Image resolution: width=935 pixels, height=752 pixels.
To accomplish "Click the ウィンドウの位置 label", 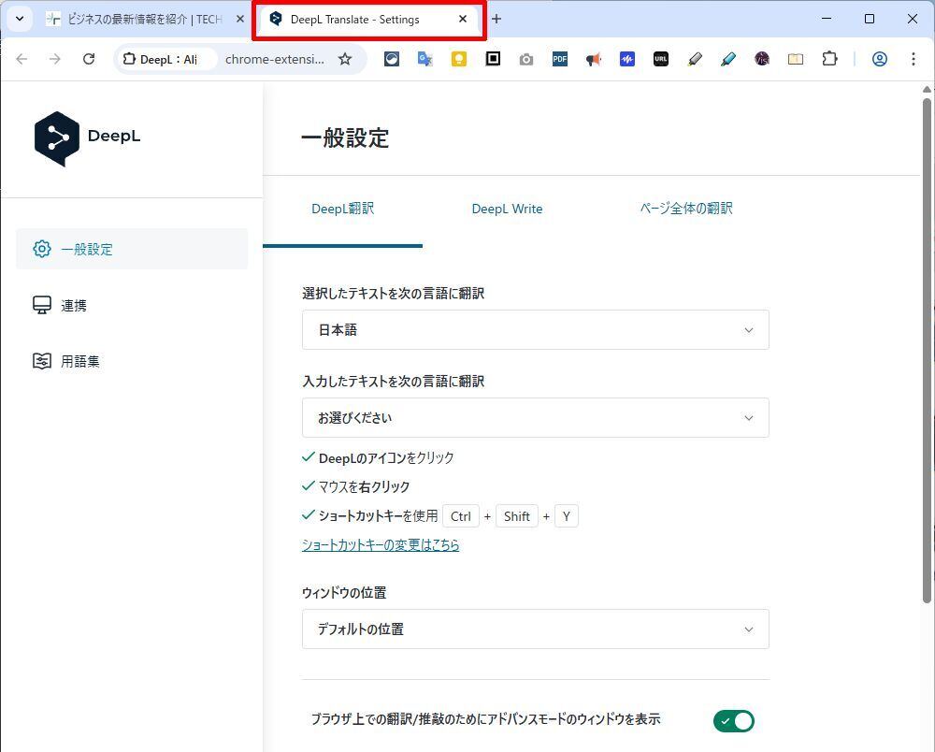I will pyautogui.click(x=344, y=593).
